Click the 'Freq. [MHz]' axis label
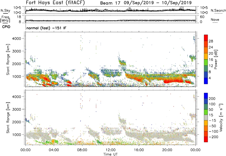The image size is (226, 156). [x=5, y=19]
